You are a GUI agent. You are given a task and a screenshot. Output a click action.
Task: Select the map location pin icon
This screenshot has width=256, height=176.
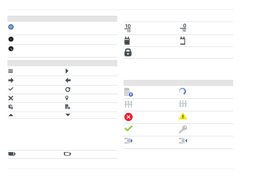point(67,98)
